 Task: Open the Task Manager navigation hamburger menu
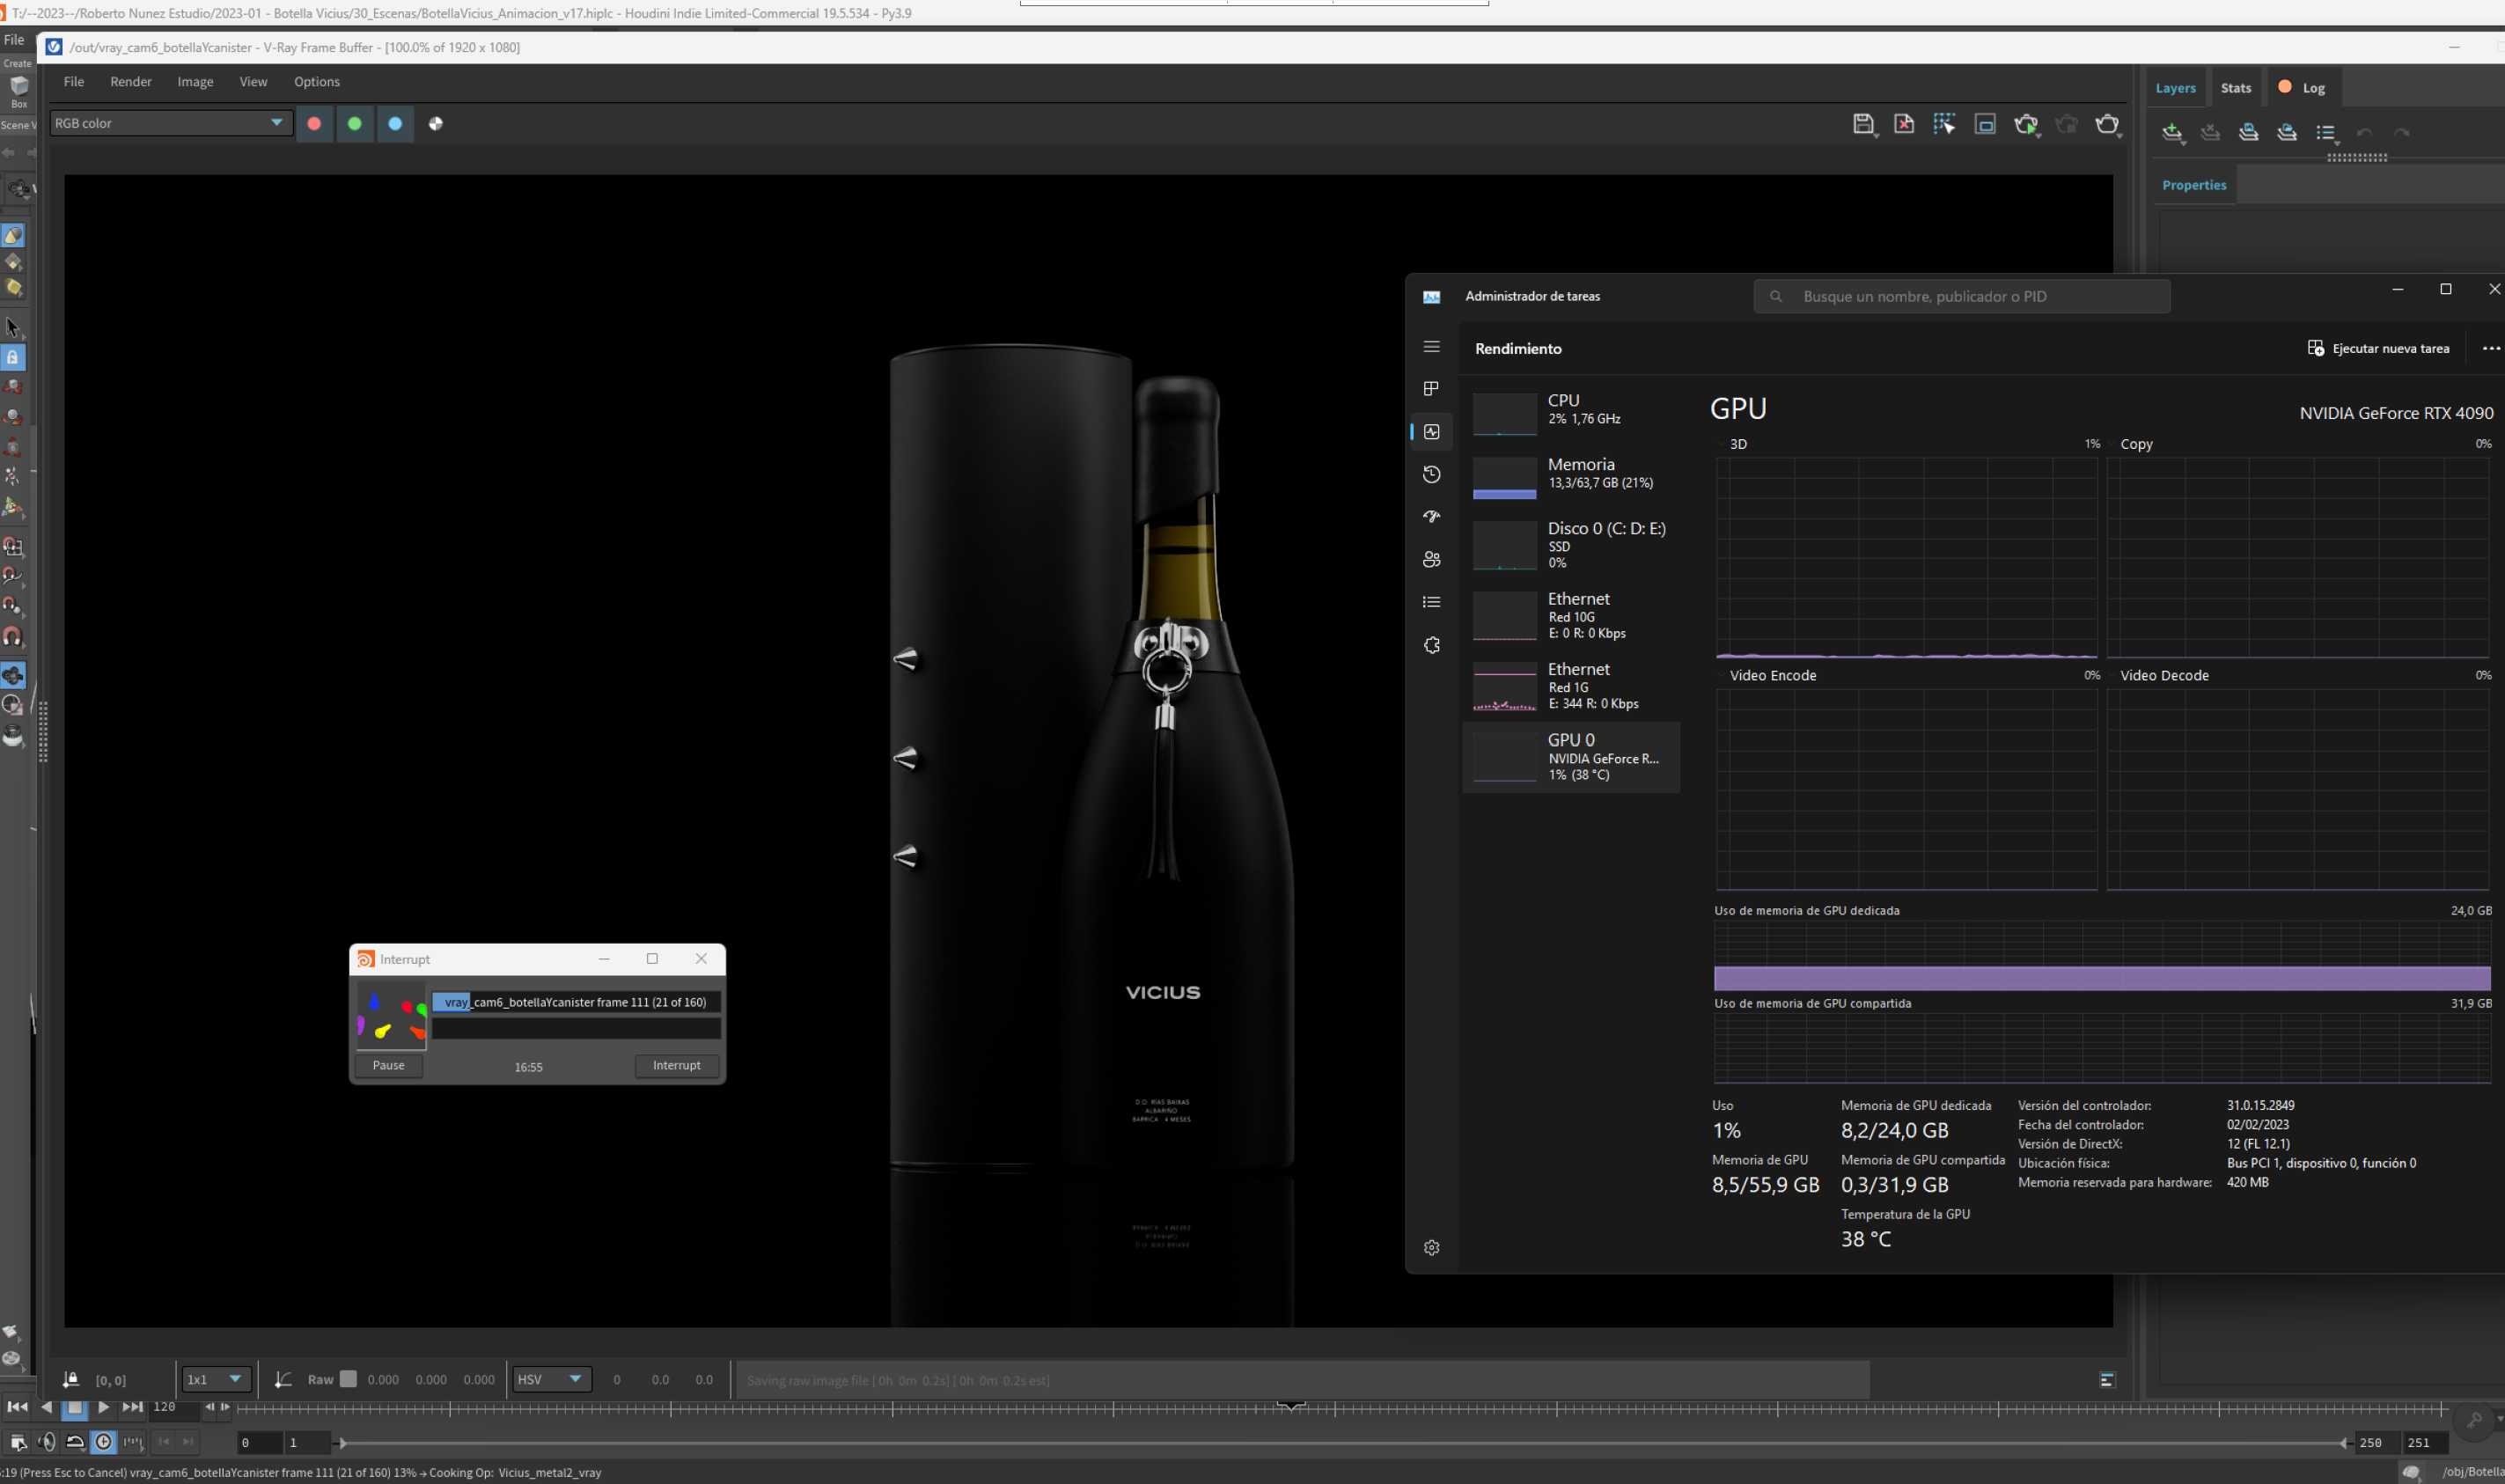(x=1431, y=347)
